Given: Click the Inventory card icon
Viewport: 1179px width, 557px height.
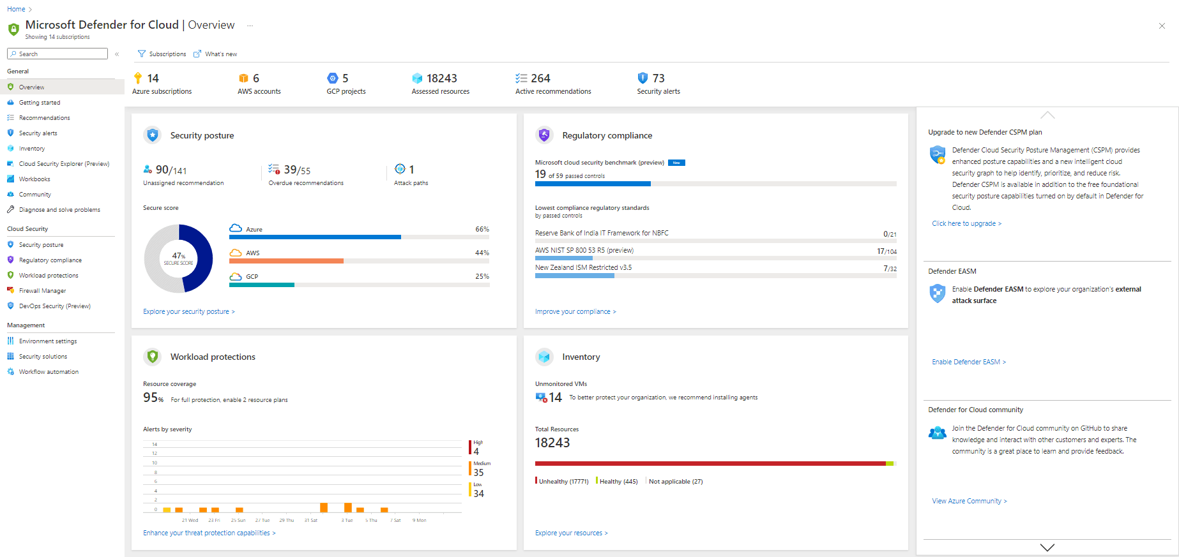Looking at the screenshot, I should click(544, 357).
